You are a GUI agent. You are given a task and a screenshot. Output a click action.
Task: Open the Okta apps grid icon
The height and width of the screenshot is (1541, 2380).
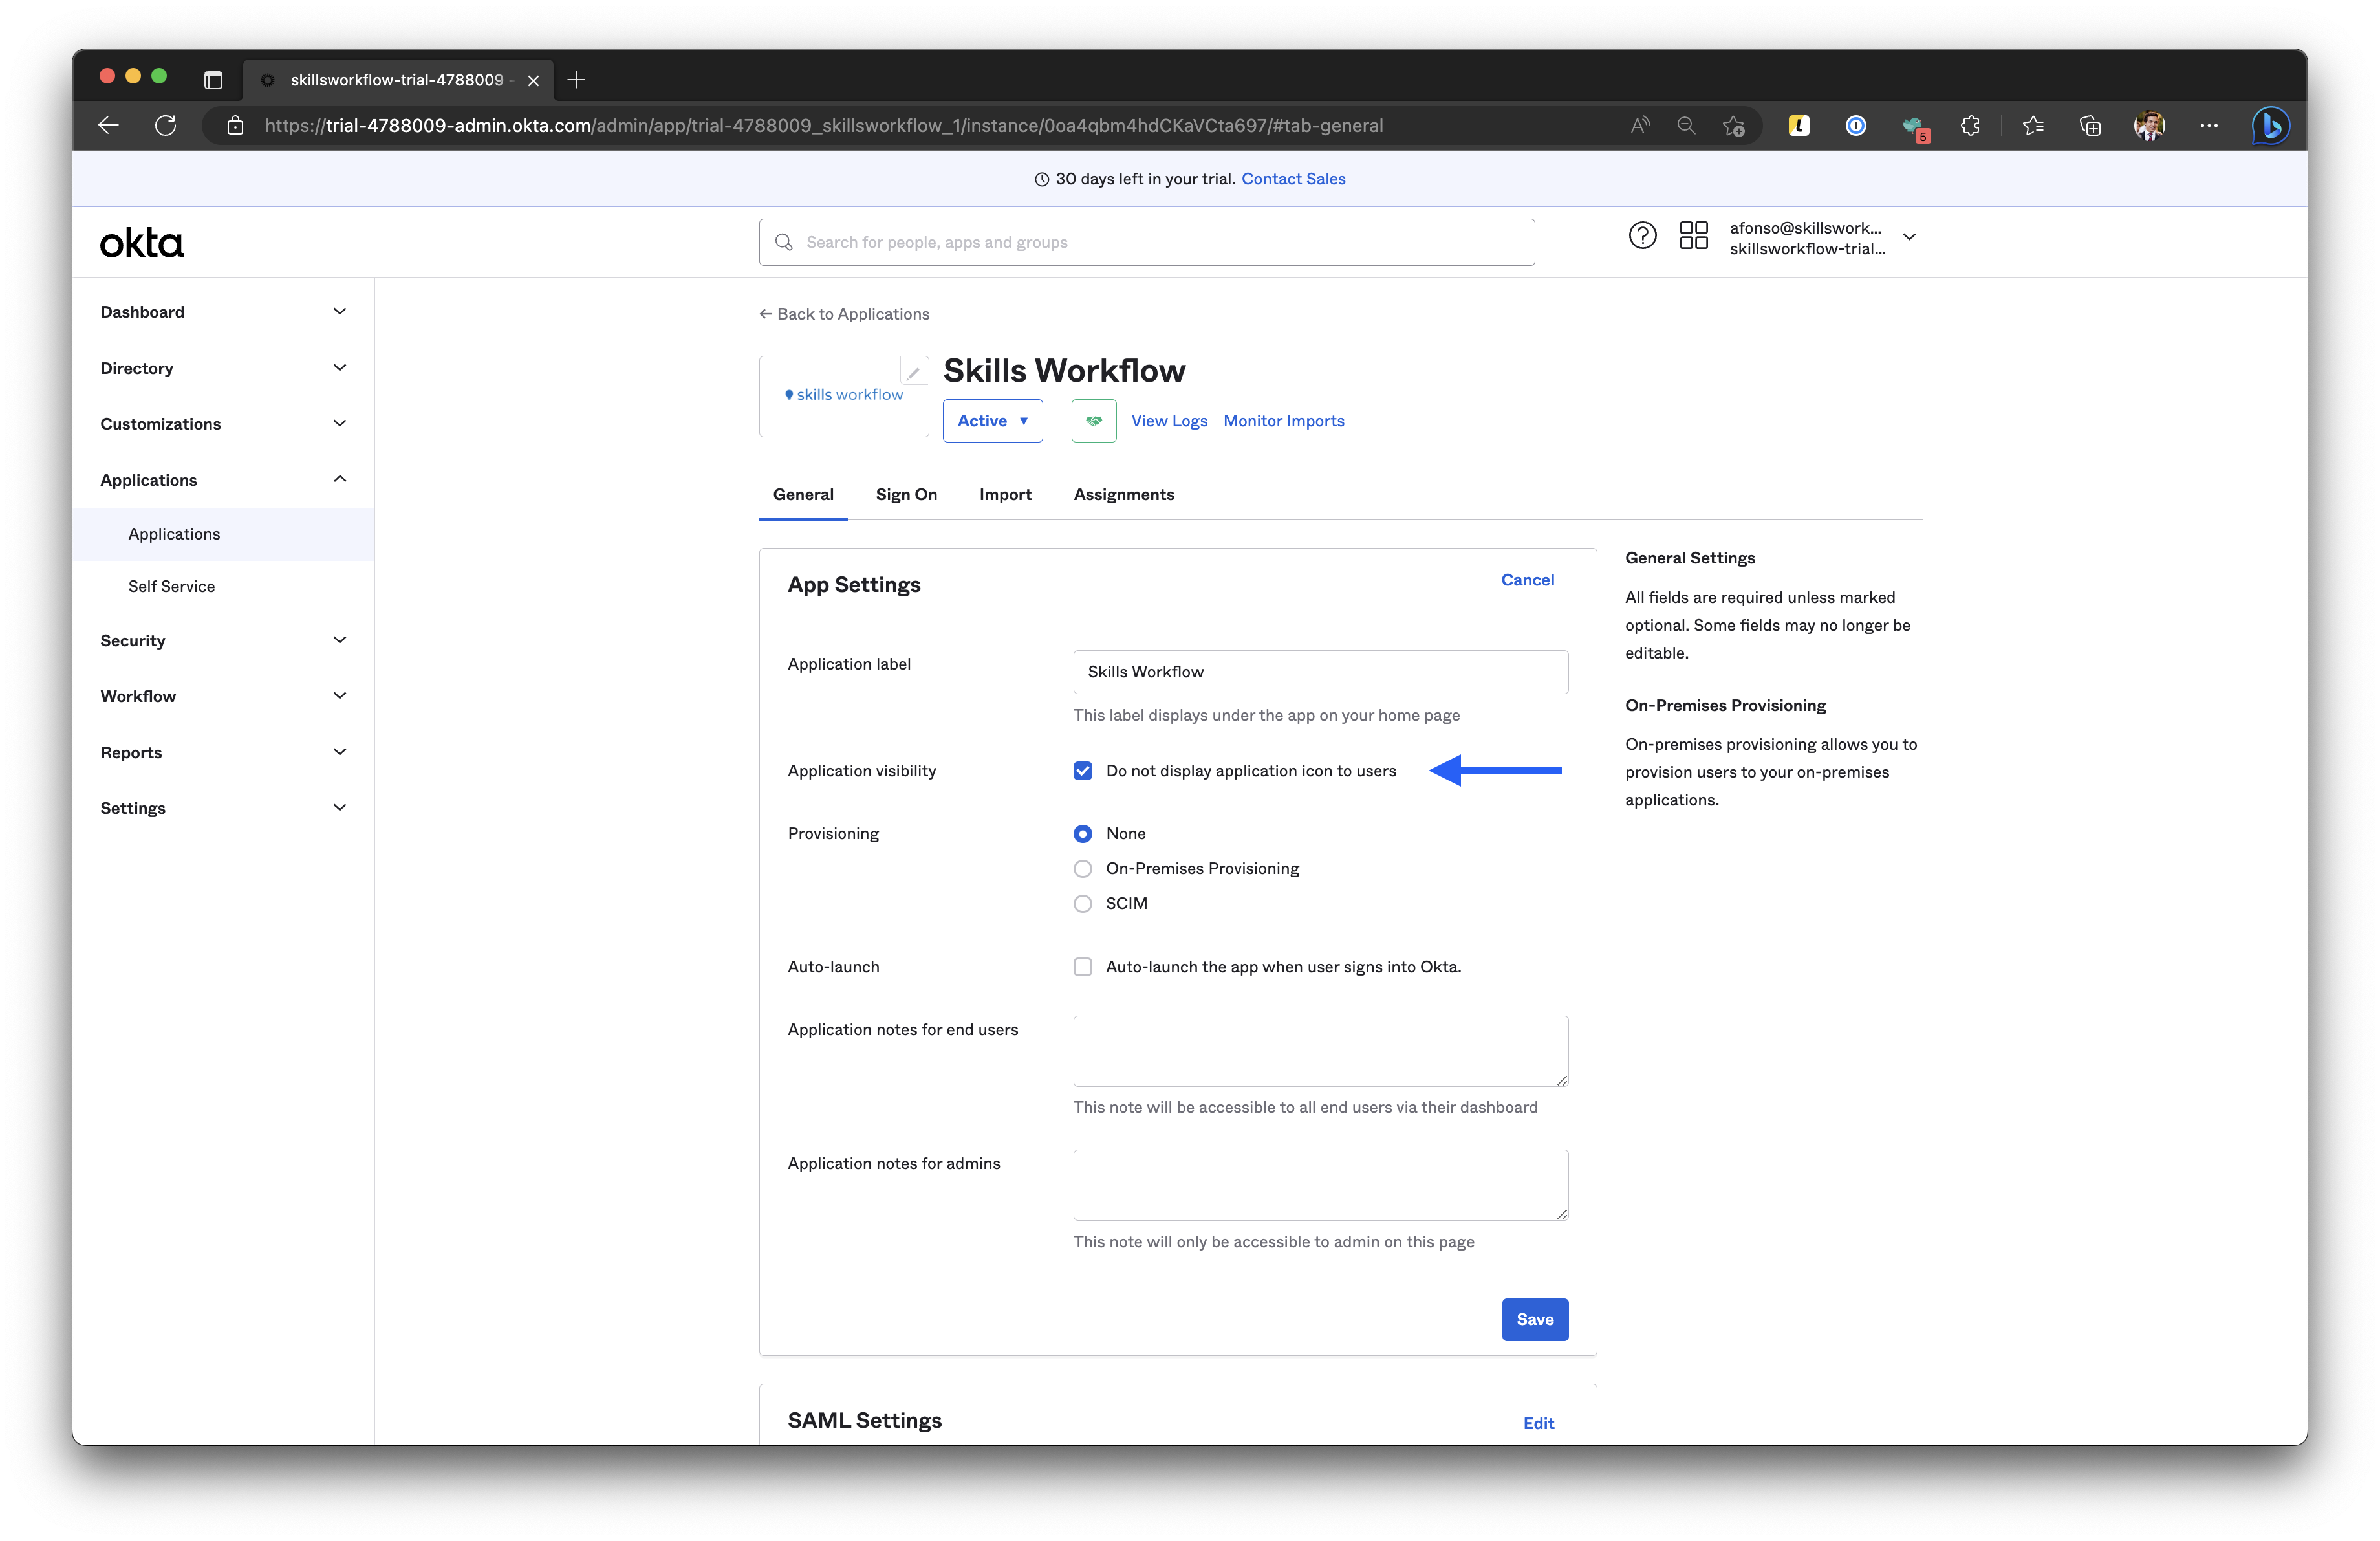click(1694, 236)
